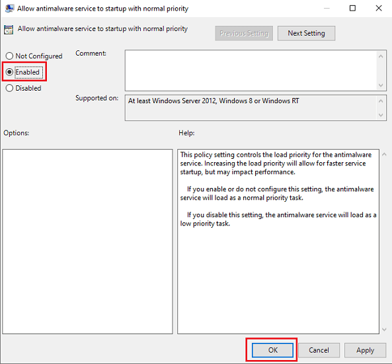The image size is (392, 364).
Task: Go to Next Setting
Action: point(306,33)
